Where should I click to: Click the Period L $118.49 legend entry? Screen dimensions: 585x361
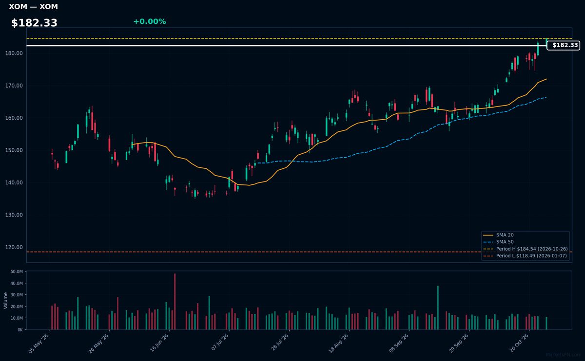pyautogui.click(x=526, y=255)
